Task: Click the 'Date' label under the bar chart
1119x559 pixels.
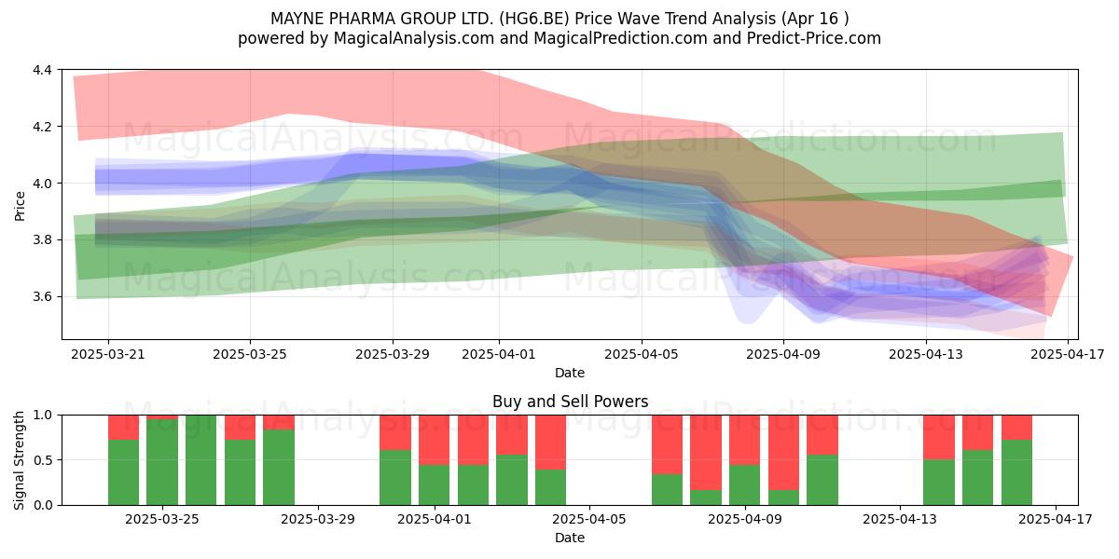Action: pyautogui.click(x=570, y=538)
